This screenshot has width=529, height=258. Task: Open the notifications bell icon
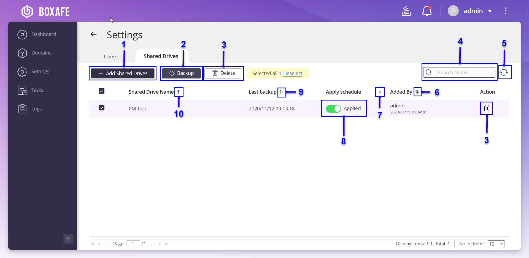427,11
